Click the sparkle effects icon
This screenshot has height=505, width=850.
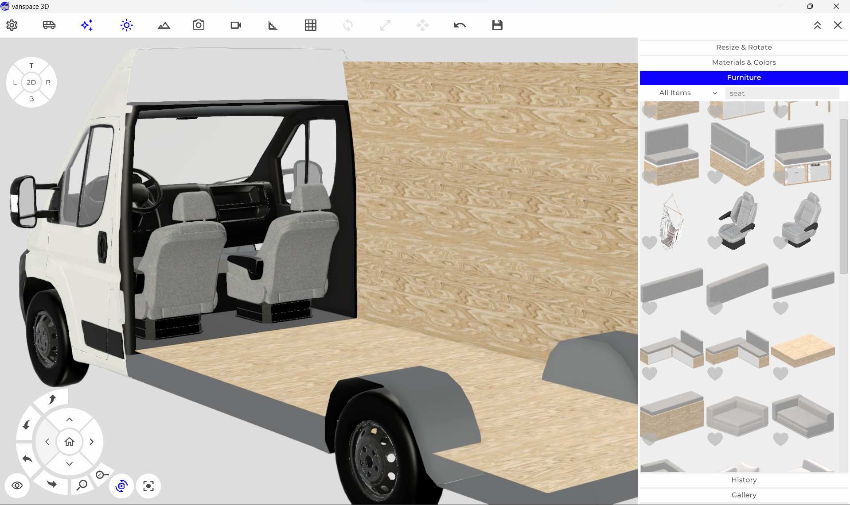click(x=87, y=25)
